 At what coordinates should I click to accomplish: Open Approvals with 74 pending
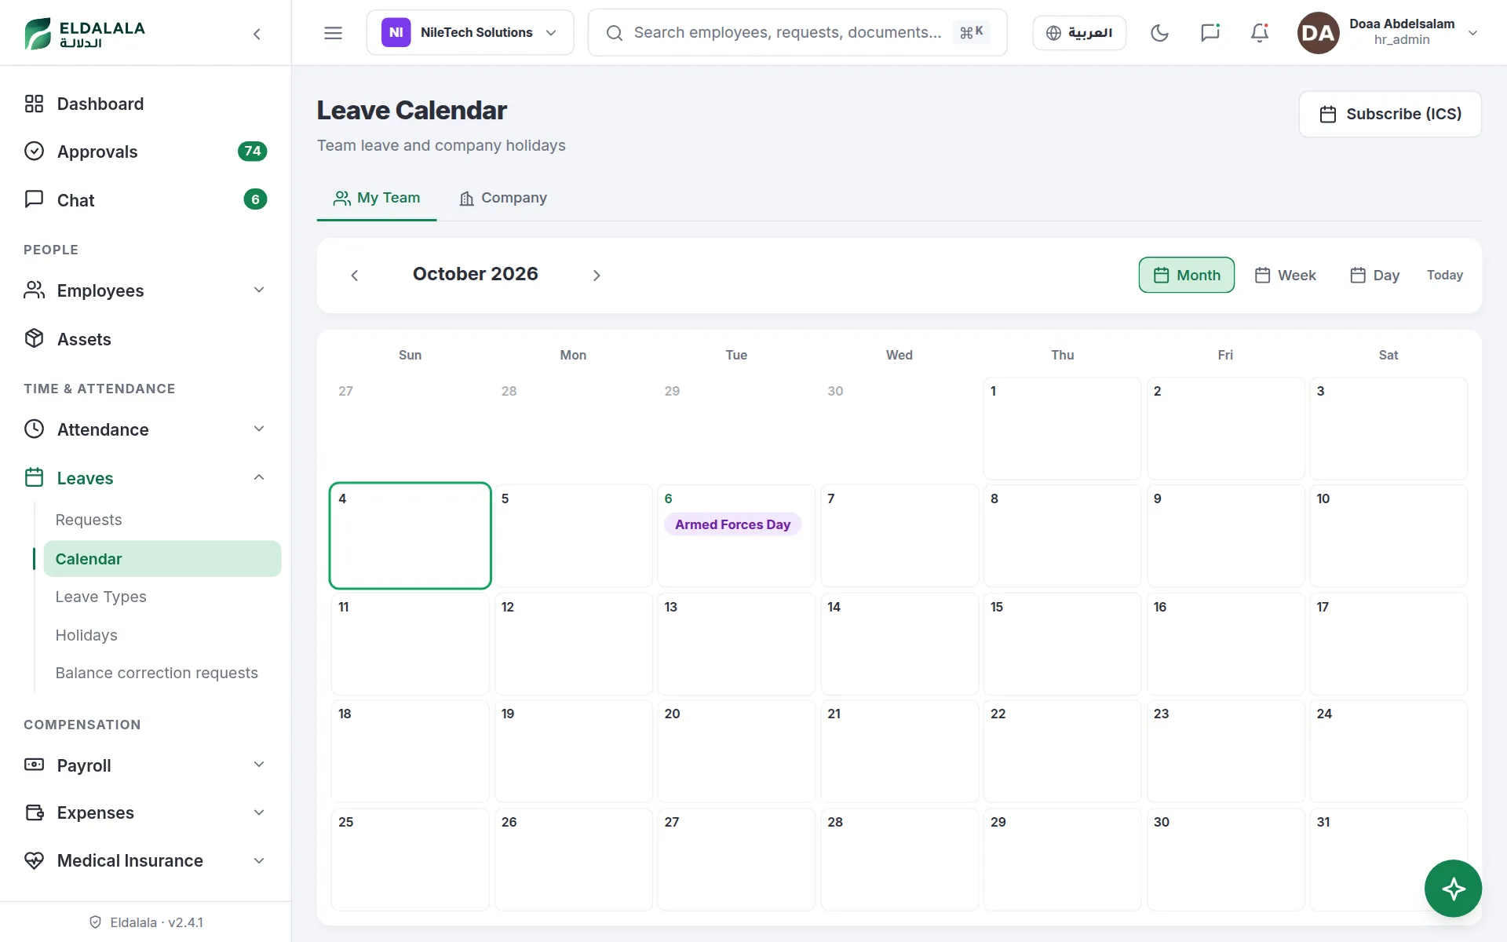pyautogui.click(x=145, y=152)
